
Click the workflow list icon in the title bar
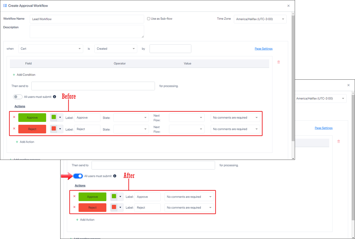coord(5,5)
